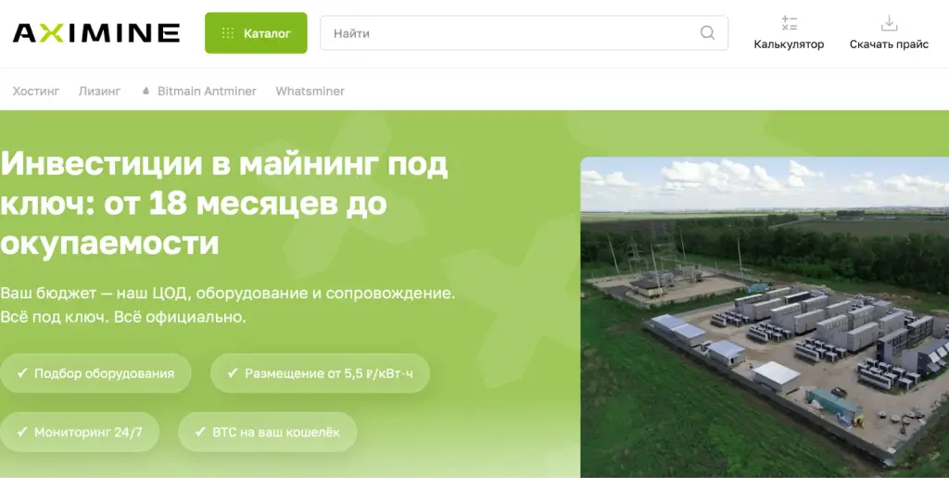949x478 pixels.
Task: Open the Лизинг menu item
Action: [100, 92]
